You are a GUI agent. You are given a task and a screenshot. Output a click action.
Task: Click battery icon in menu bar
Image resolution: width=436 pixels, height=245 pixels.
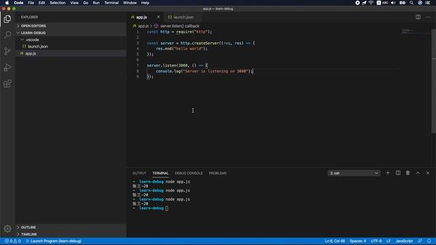[x=403, y=3]
